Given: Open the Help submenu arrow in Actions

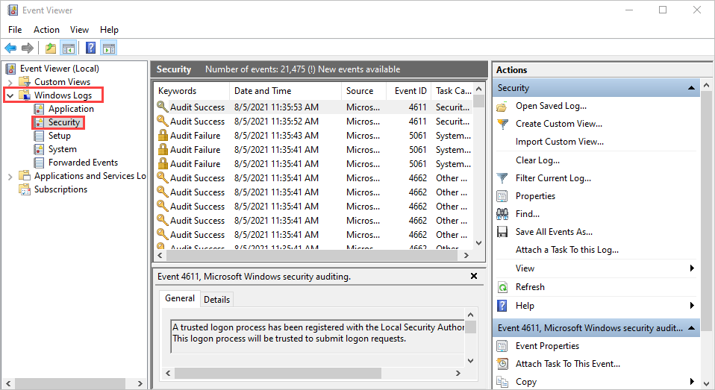Looking at the screenshot, I should pos(692,306).
